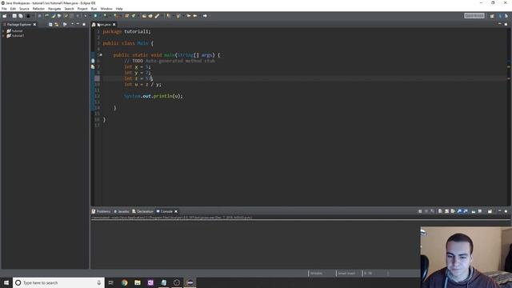This screenshot has height=288, width=512.
Task: Open the Search menu
Action: coord(69,9)
